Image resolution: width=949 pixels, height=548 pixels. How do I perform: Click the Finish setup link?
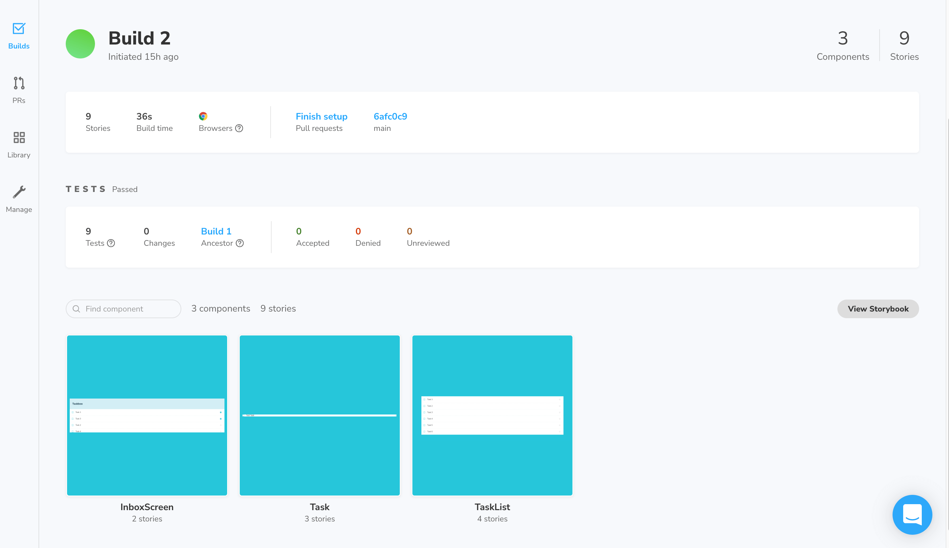321,116
